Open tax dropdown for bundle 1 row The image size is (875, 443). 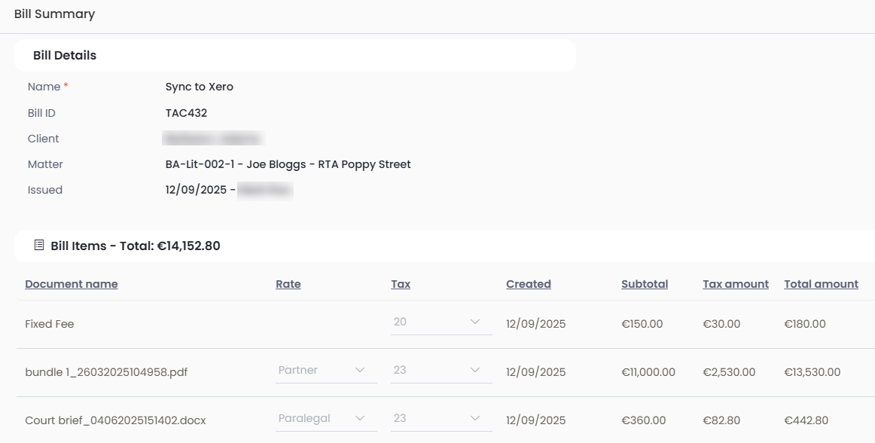coord(441,371)
